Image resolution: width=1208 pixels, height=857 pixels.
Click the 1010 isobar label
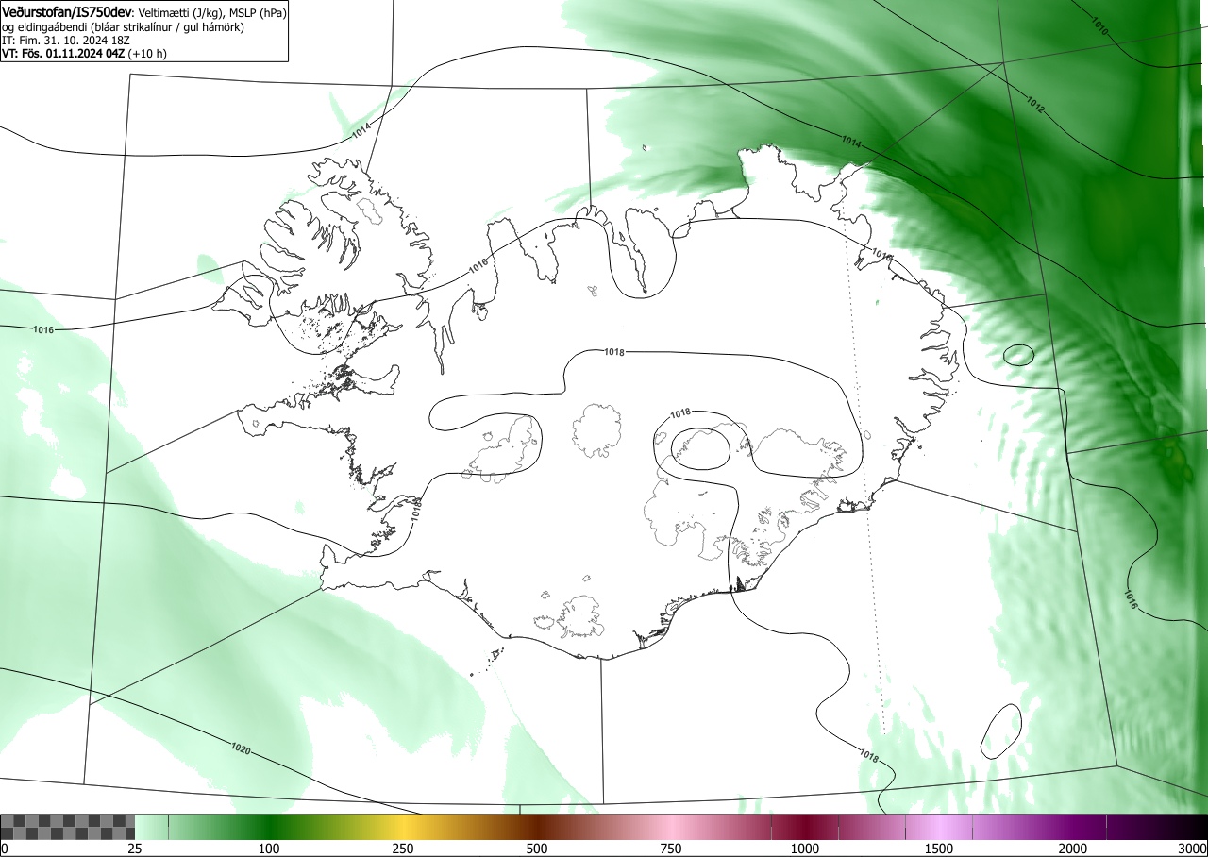(1099, 26)
